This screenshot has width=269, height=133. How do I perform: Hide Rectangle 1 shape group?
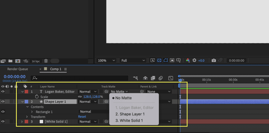click(x=3, y=111)
